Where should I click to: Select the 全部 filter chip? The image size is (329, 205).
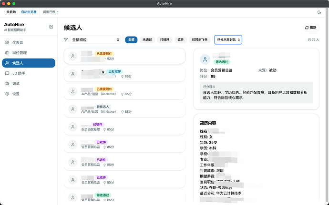click(x=131, y=39)
